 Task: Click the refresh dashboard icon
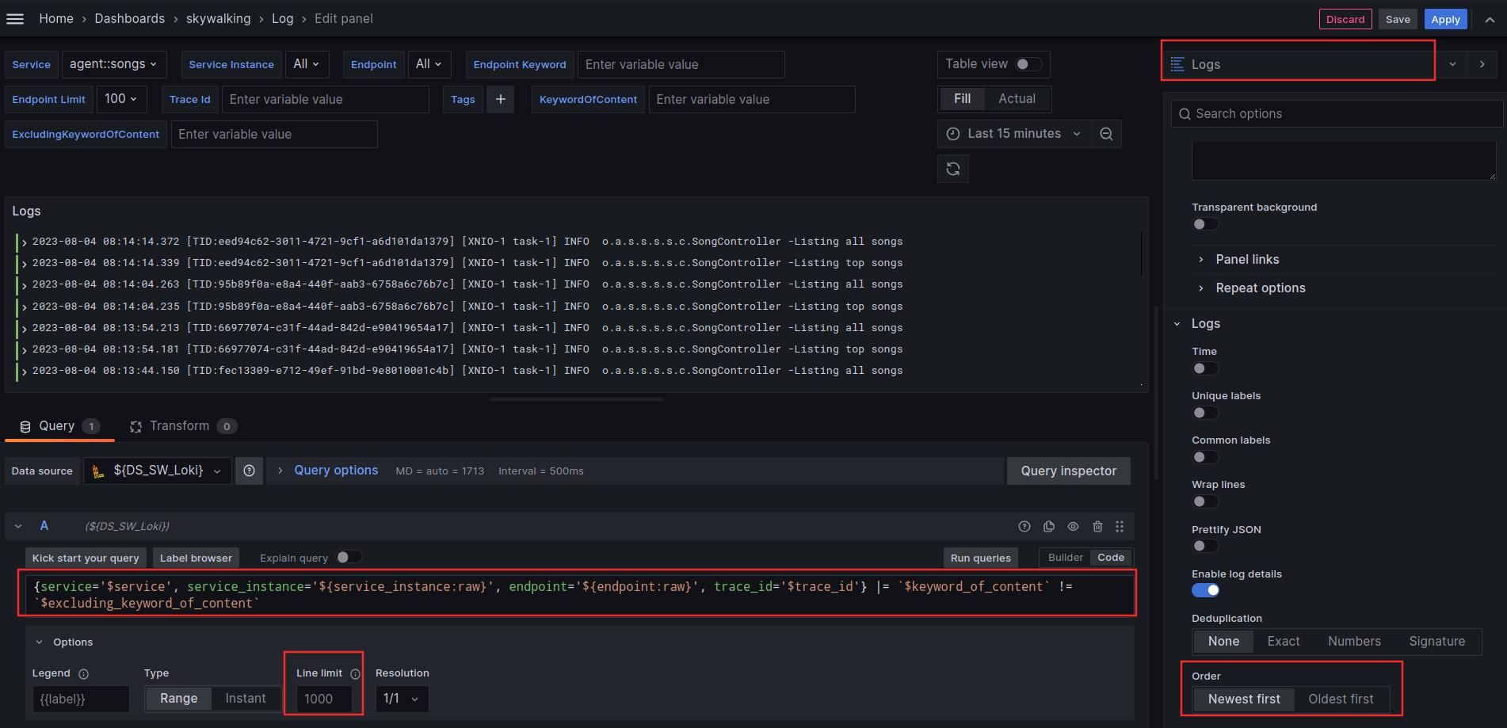tap(952, 169)
